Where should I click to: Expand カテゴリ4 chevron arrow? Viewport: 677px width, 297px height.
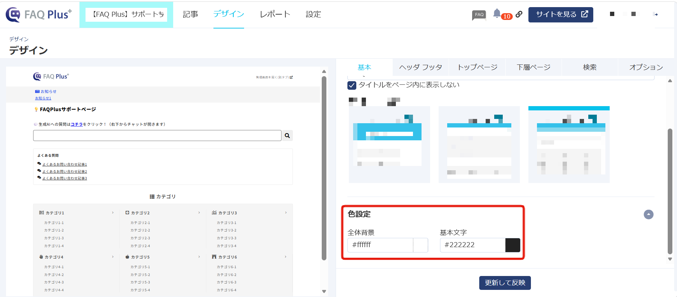coord(113,257)
